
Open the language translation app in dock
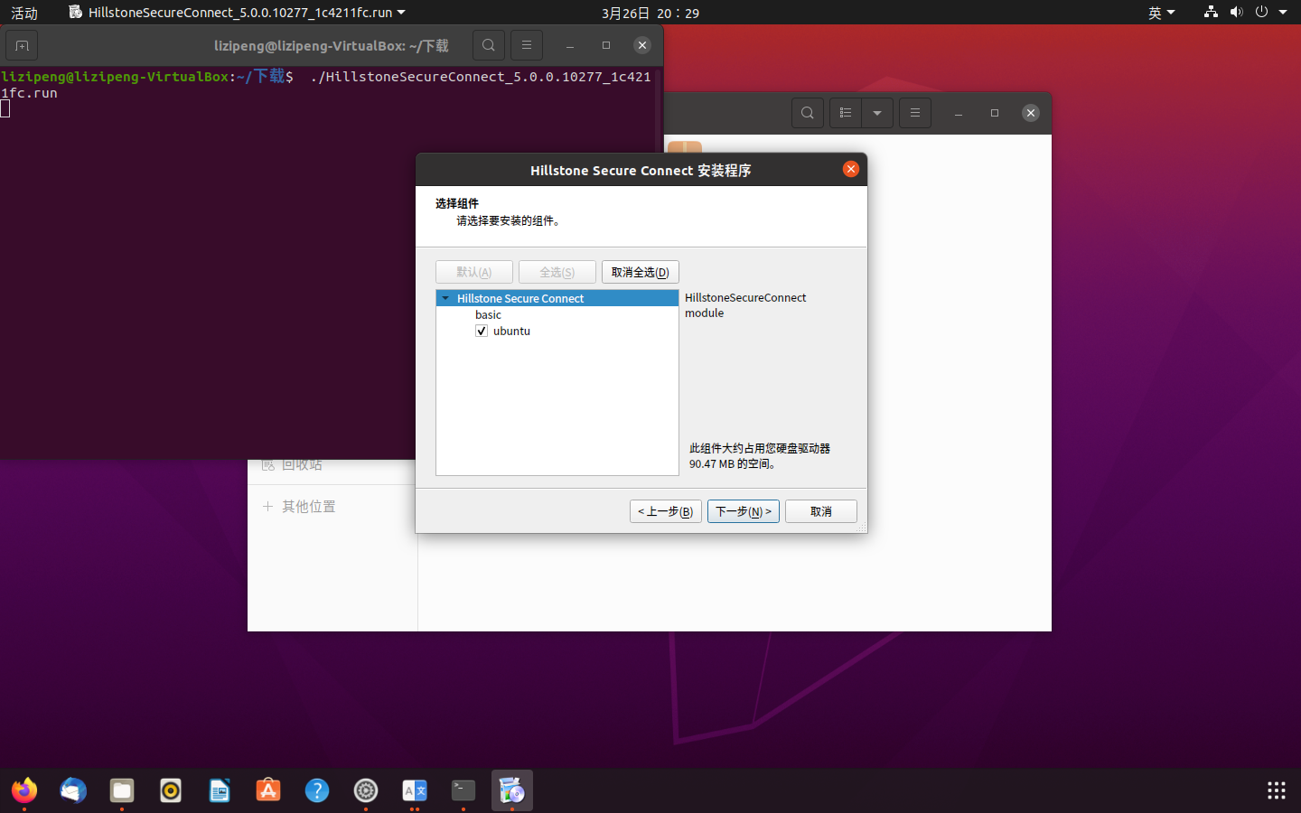click(415, 790)
